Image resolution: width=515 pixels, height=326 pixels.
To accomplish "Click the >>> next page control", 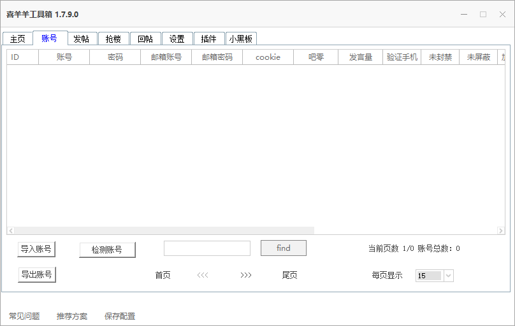I will [246, 276].
